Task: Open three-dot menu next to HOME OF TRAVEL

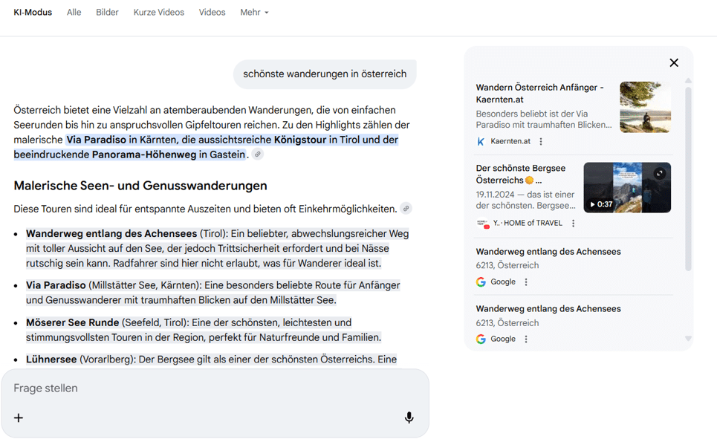Action: click(x=574, y=222)
